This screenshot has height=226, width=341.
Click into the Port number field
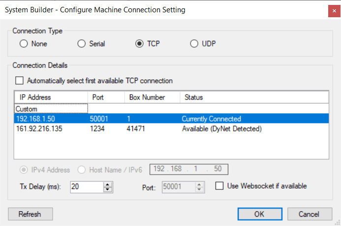179,187
